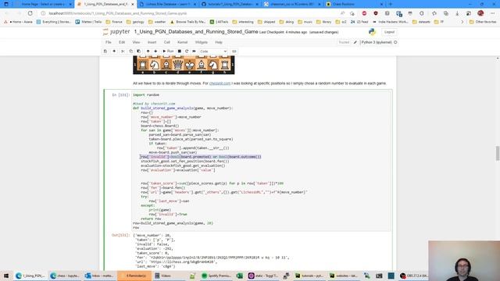
Task: Open the File menu
Action: click(109, 42)
